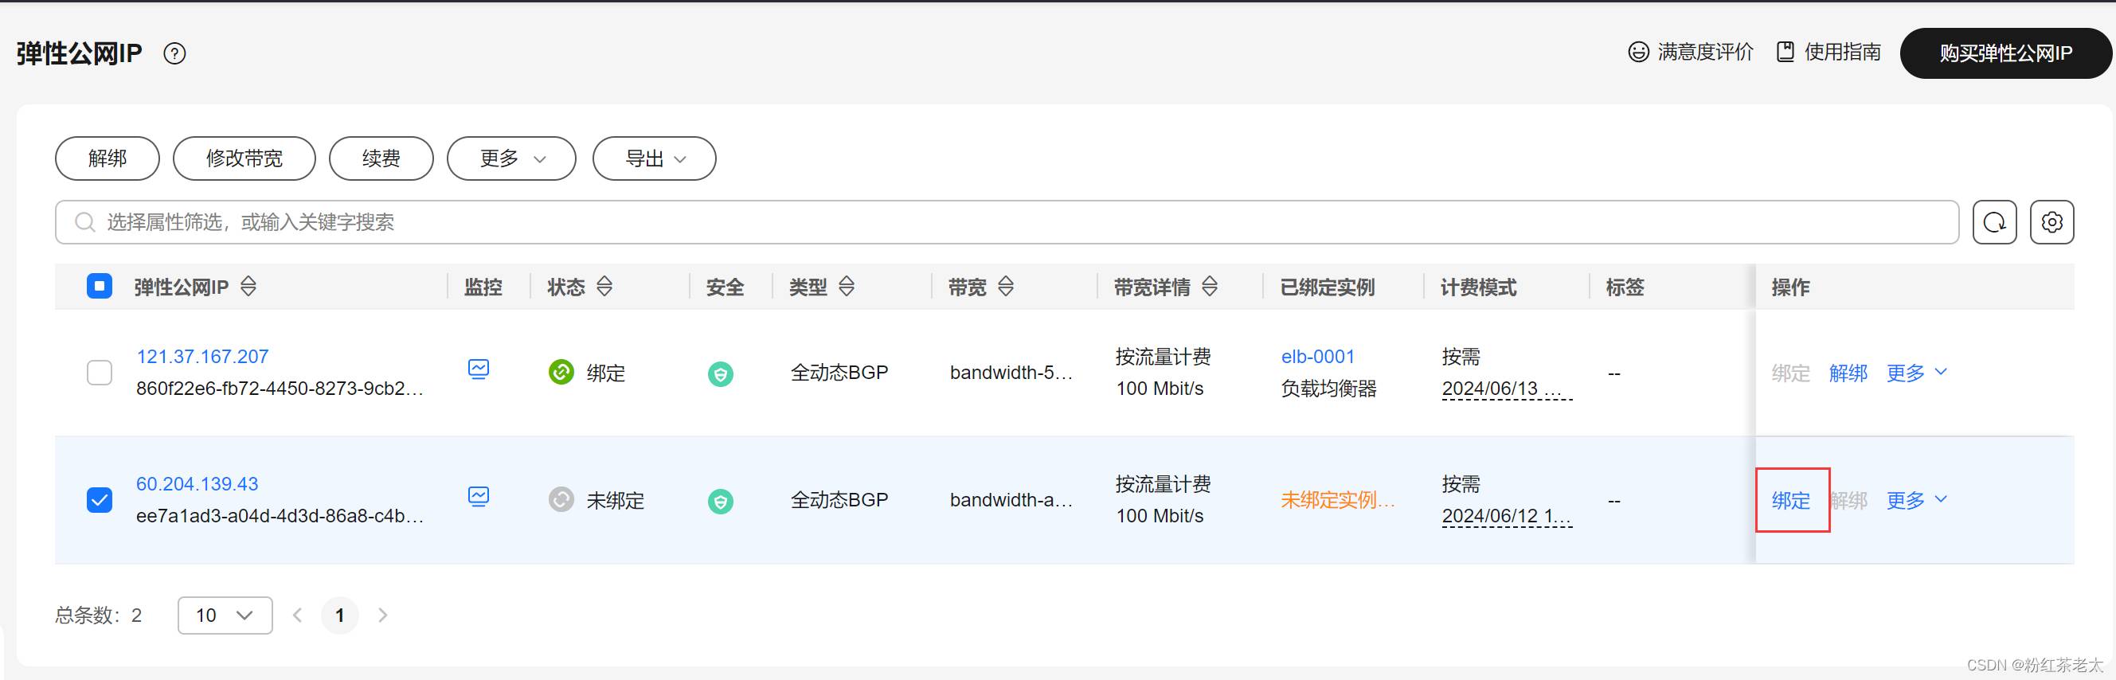Open the page size 10 dropdown
Viewport: 2116px width, 680px height.
(x=225, y=616)
